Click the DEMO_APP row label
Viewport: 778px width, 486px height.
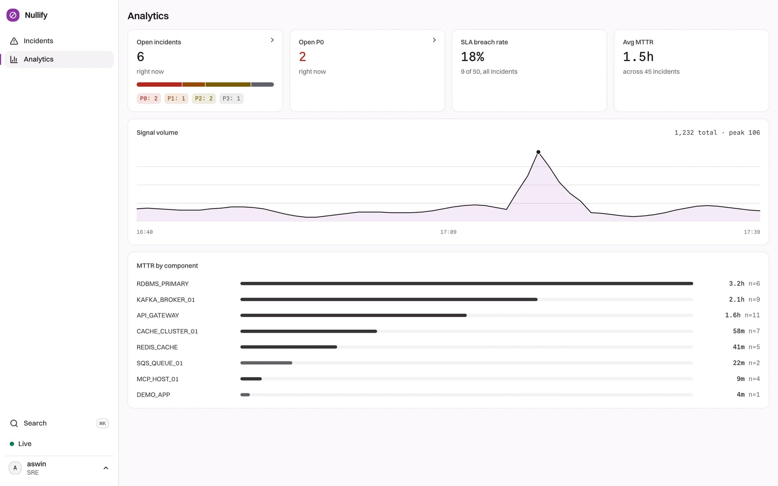click(153, 395)
